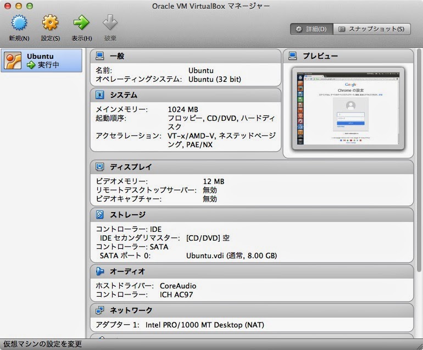The width and height of the screenshot is (423, 350).
Task: Click the 1024 MB main memory value
Action: coord(183,109)
